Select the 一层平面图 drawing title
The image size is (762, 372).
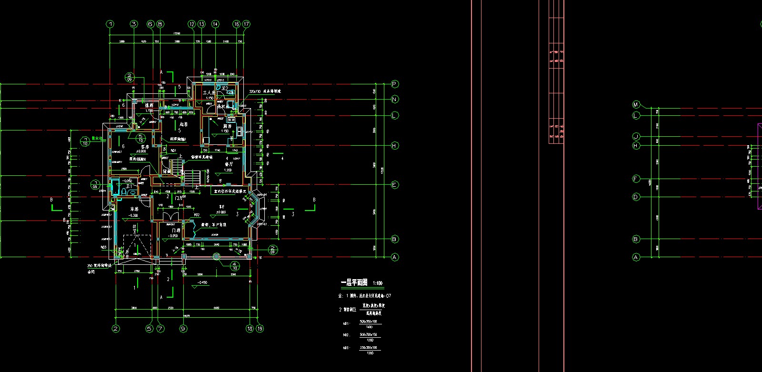click(354, 282)
